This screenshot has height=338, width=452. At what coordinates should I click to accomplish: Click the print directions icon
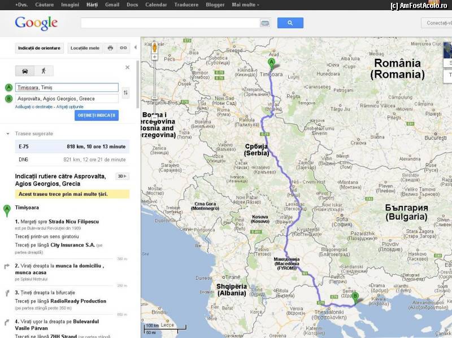(x=110, y=48)
